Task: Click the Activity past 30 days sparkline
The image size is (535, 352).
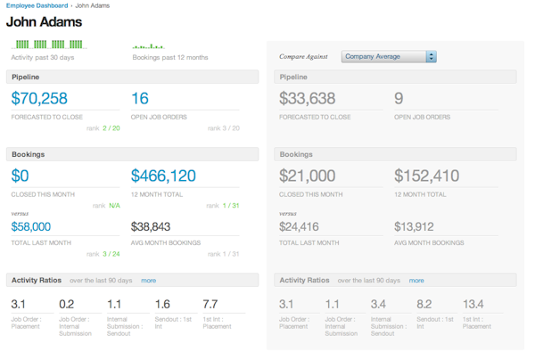Action: pyautogui.click(x=49, y=45)
